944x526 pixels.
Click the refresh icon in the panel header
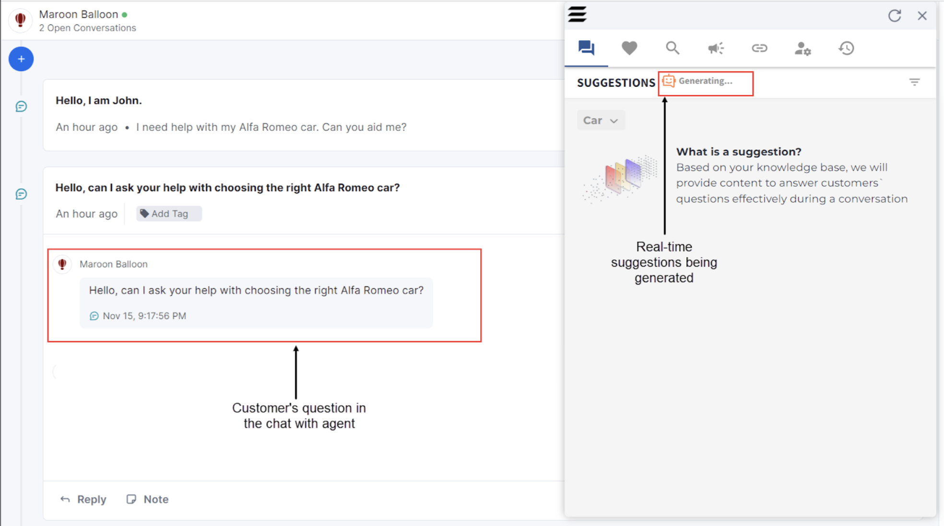(x=894, y=16)
